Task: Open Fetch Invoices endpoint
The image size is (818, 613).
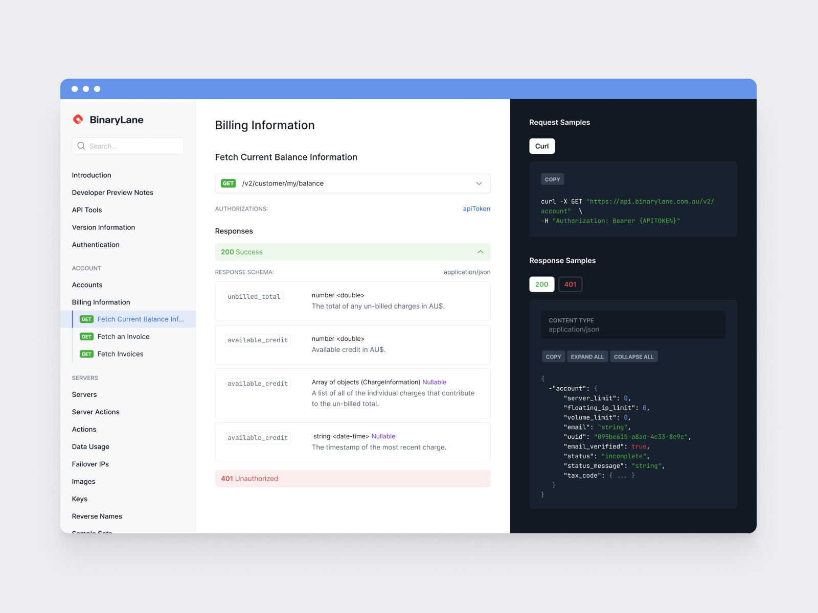Action: (120, 354)
